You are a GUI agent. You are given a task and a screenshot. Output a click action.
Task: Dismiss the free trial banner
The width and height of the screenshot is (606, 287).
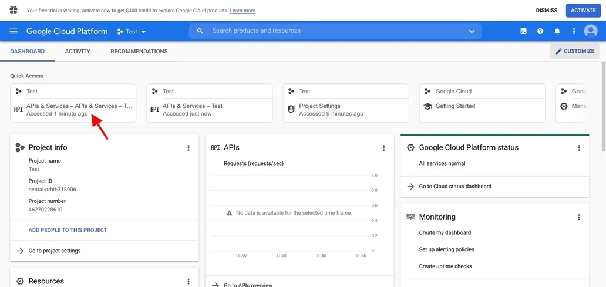[547, 11]
